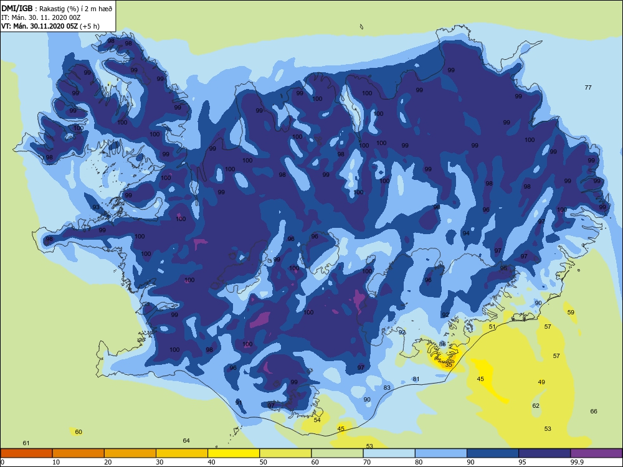Select the '91' humidity value on the map

click(x=239, y=403)
